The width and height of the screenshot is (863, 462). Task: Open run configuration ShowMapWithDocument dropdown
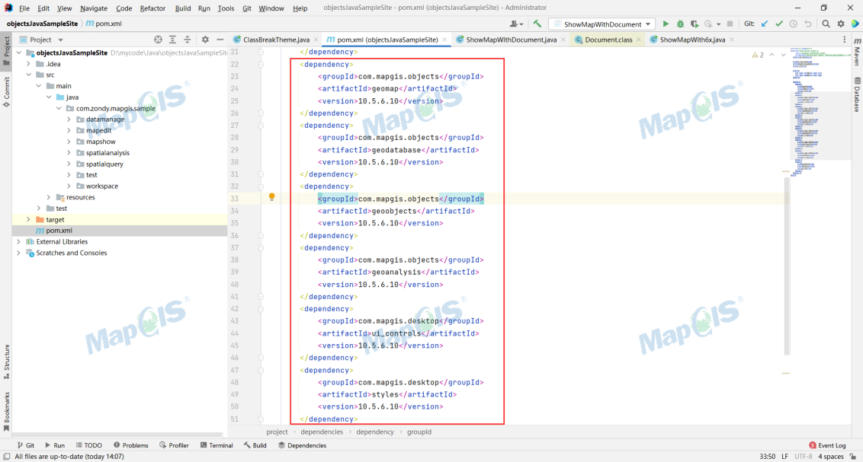[x=602, y=24]
